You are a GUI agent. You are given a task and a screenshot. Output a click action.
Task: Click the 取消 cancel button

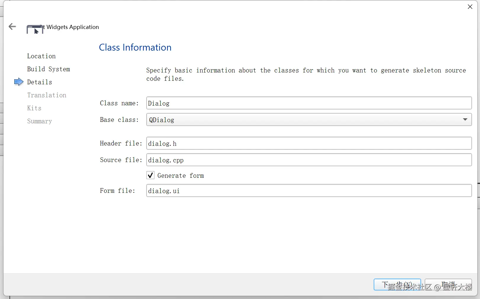[448, 285]
